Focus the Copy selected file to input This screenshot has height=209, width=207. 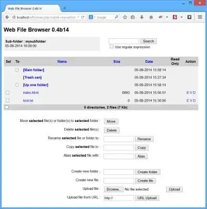[119, 148]
